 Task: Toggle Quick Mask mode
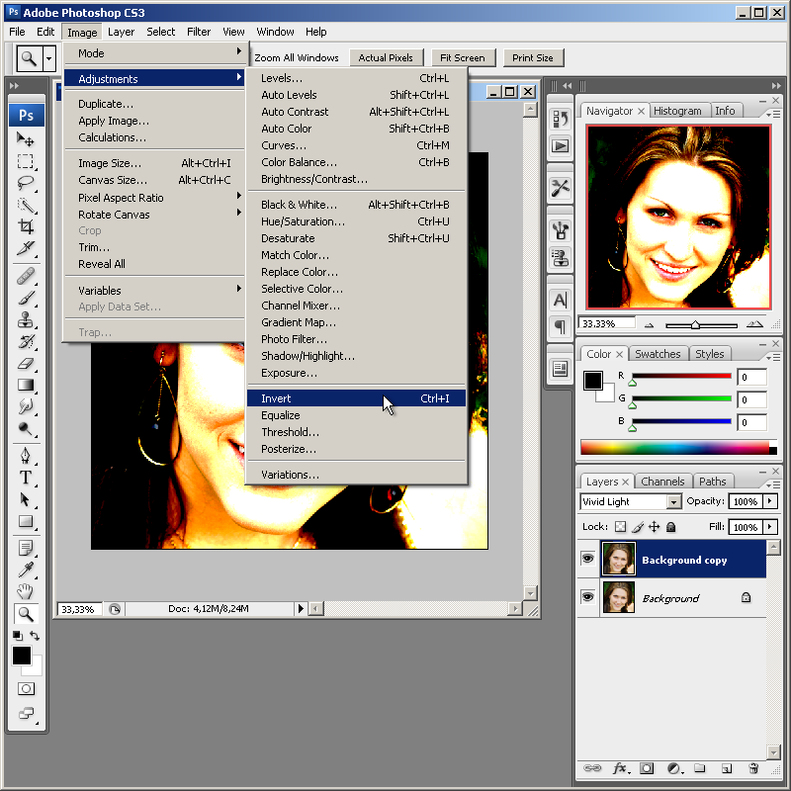coord(26,688)
